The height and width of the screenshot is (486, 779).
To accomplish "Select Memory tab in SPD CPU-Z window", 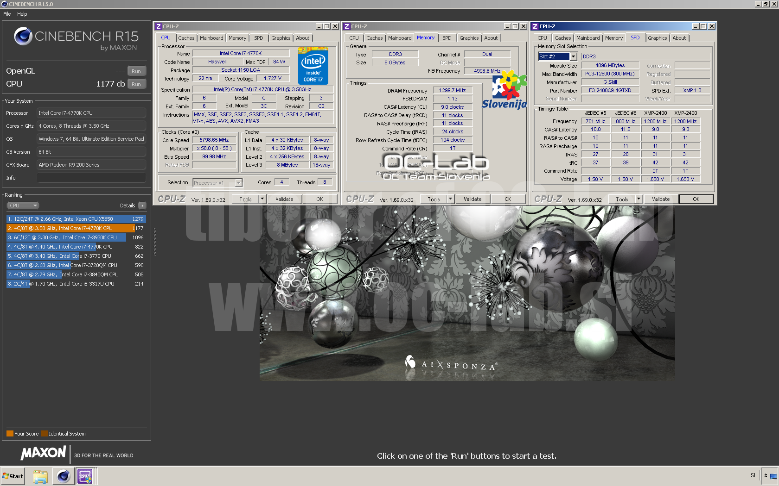I will coord(614,38).
